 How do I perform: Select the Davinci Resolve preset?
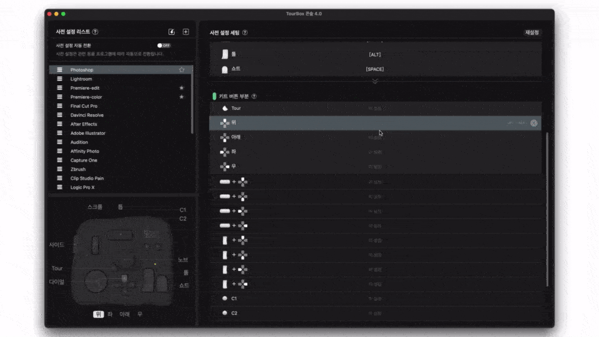tap(120, 115)
